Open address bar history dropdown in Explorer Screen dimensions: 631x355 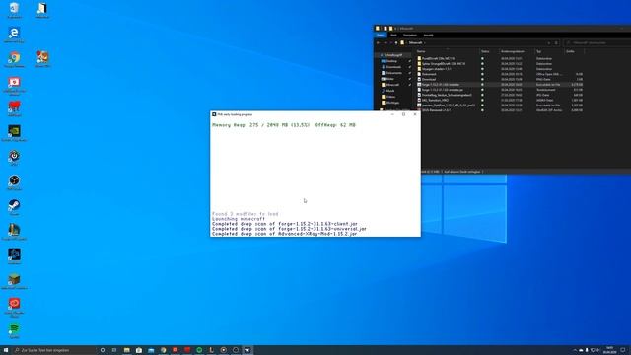tap(548, 42)
